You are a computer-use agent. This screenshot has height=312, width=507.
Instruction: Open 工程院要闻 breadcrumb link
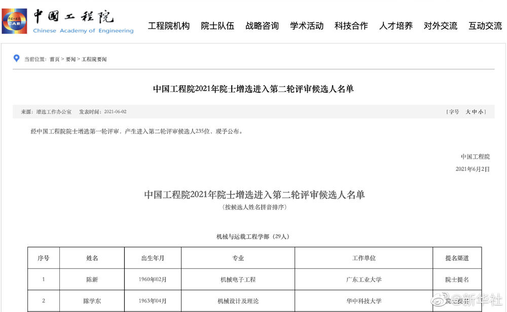click(94, 59)
